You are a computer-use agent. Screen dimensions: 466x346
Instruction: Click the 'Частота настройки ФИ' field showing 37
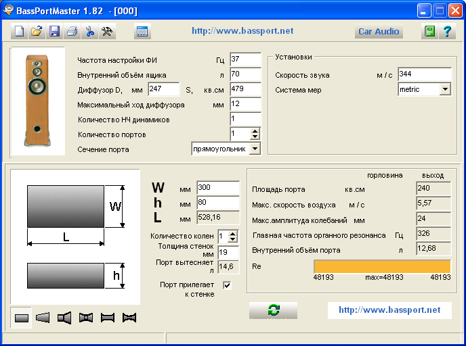point(245,59)
